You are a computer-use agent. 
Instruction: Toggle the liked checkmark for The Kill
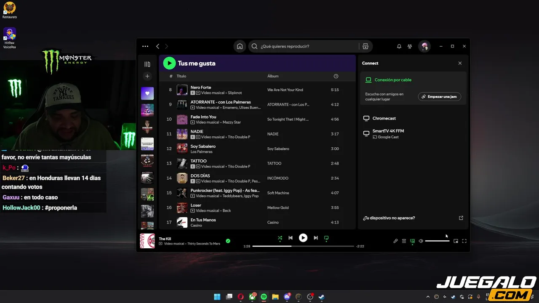[228, 241]
